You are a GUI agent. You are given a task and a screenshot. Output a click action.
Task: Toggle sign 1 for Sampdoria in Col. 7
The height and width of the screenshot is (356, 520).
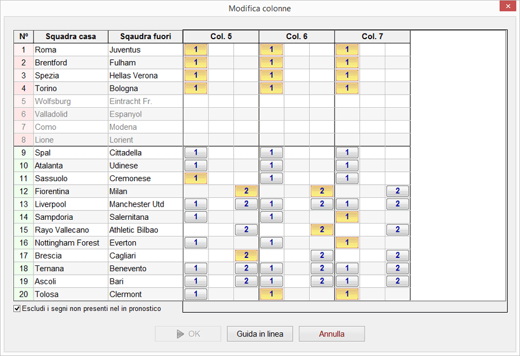pos(347,217)
